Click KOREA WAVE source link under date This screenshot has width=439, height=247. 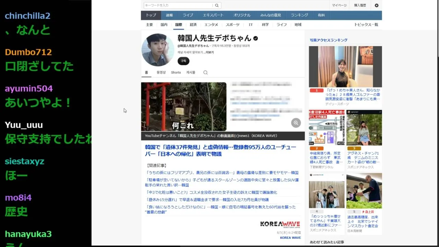[290, 238]
